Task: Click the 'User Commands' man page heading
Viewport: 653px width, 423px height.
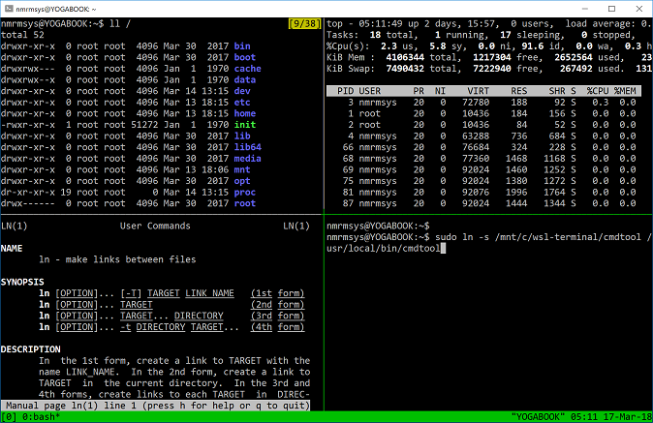Action: (x=155, y=226)
